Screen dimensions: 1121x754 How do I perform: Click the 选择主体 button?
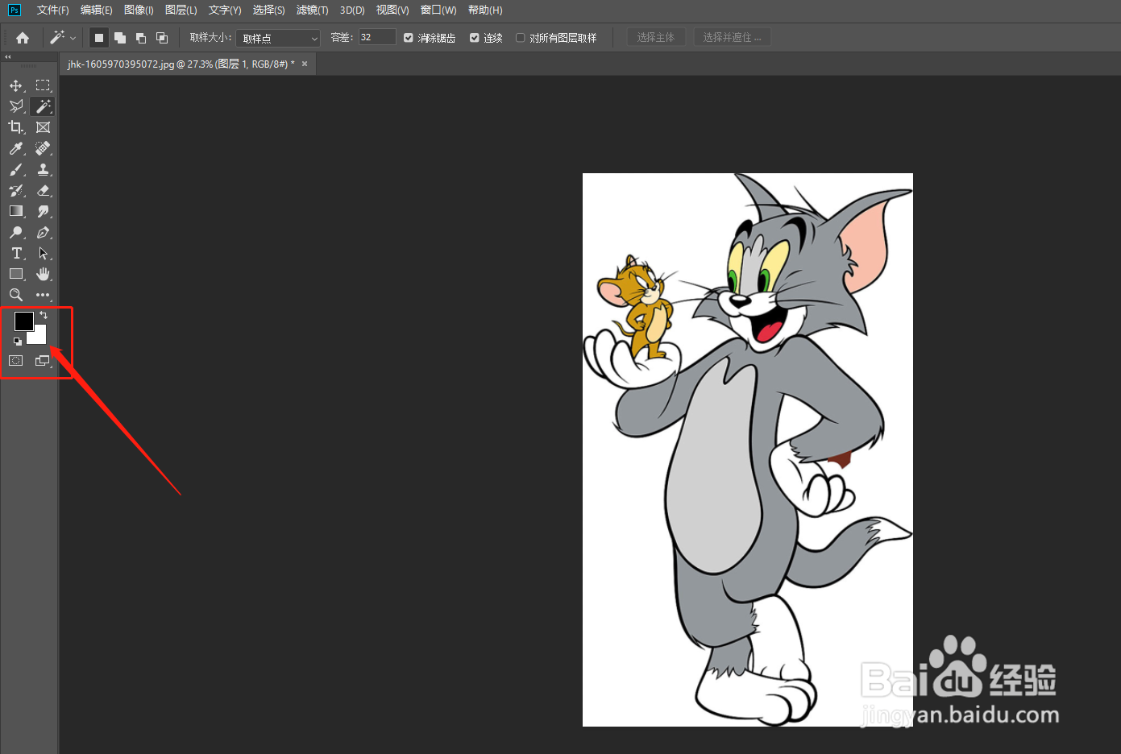656,37
